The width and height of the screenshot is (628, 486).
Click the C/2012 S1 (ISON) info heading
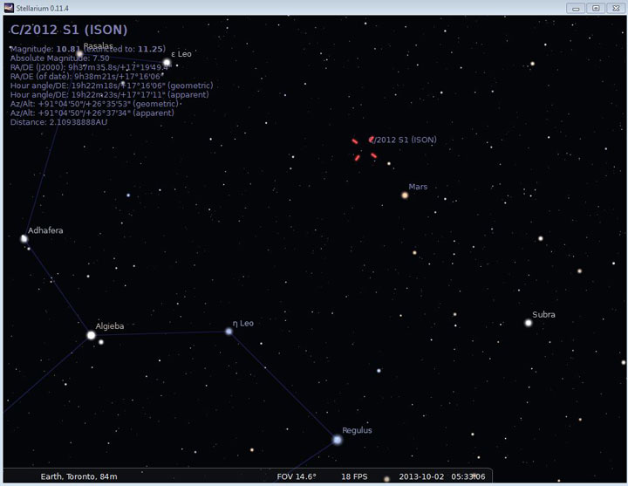click(69, 30)
